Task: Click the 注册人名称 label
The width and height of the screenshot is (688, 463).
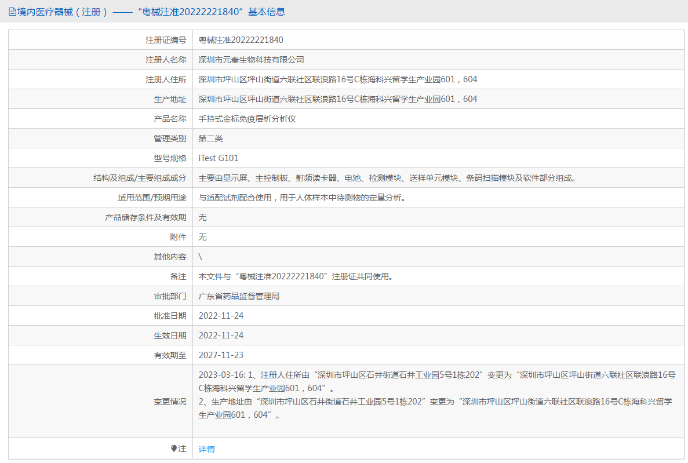Action: (x=166, y=60)
